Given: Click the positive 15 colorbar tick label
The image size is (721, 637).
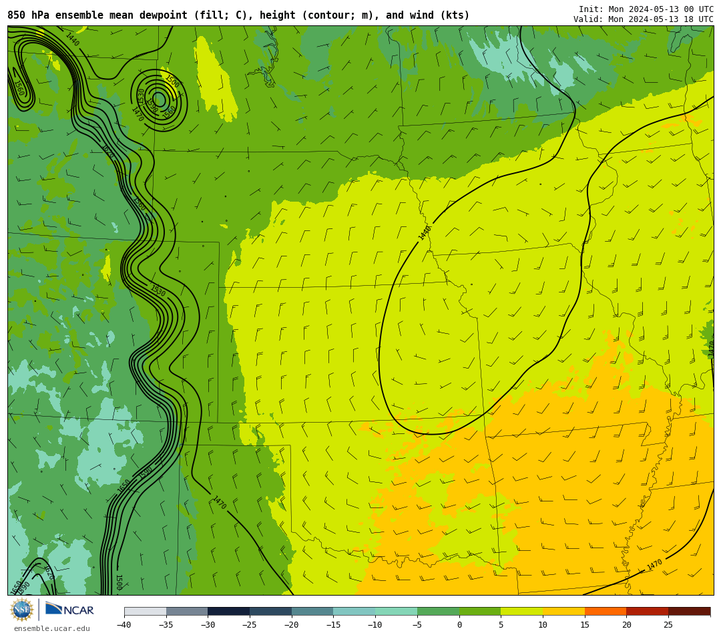Looking at the screenshot, I should pyautogui.click(x=584, y=624).
